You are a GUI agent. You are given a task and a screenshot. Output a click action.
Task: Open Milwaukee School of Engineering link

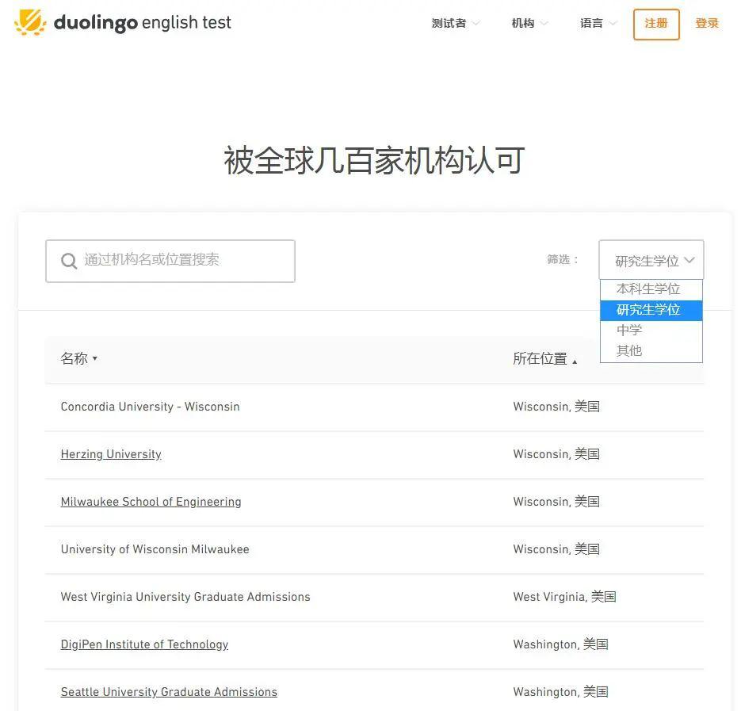(x=151, y=502)
